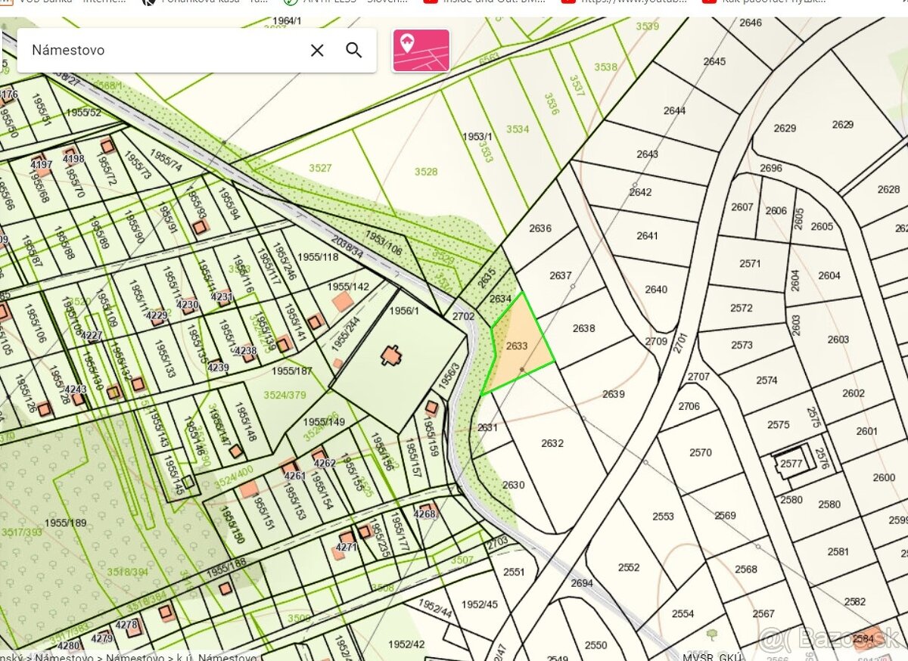Click the magnifier search icon

click(354, 51)
